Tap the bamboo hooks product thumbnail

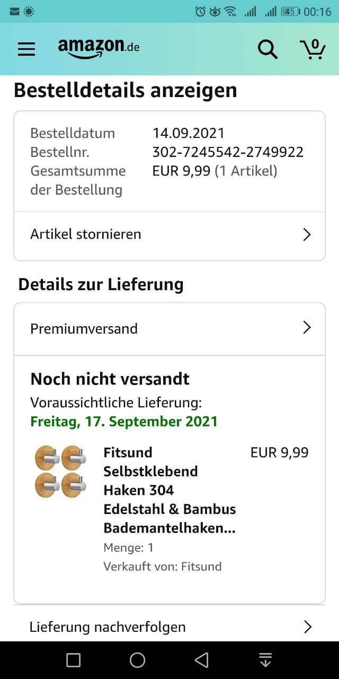coord(61,471)
